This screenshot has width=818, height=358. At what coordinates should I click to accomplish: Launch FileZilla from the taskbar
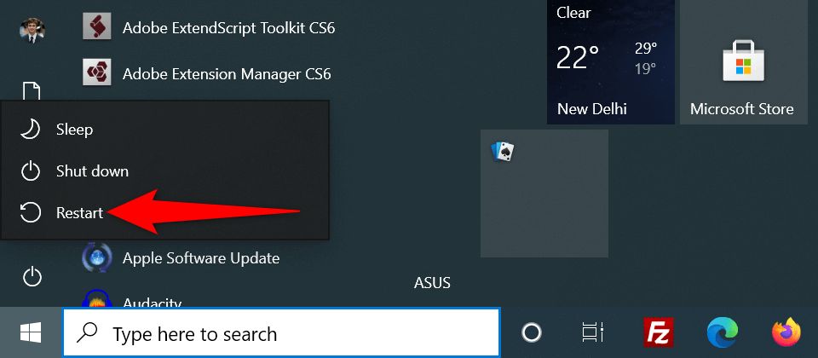click(x=657, y=332)
